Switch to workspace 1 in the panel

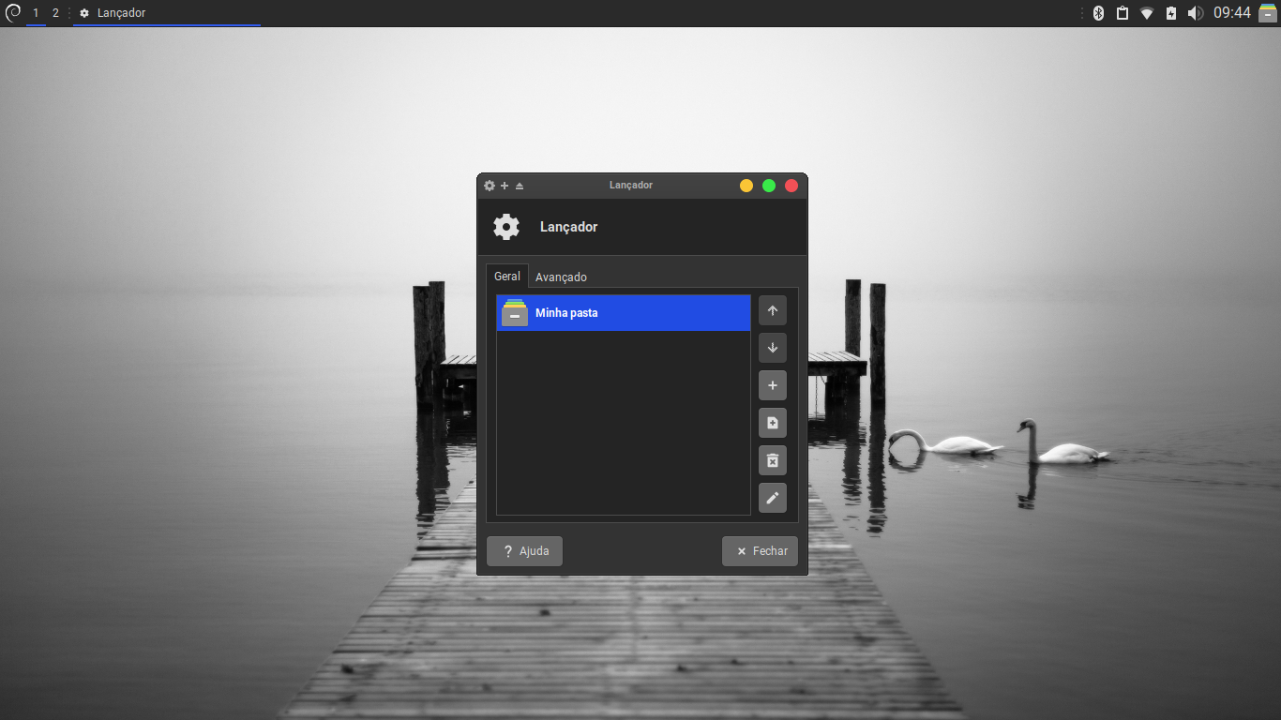[x=36, y=13]
